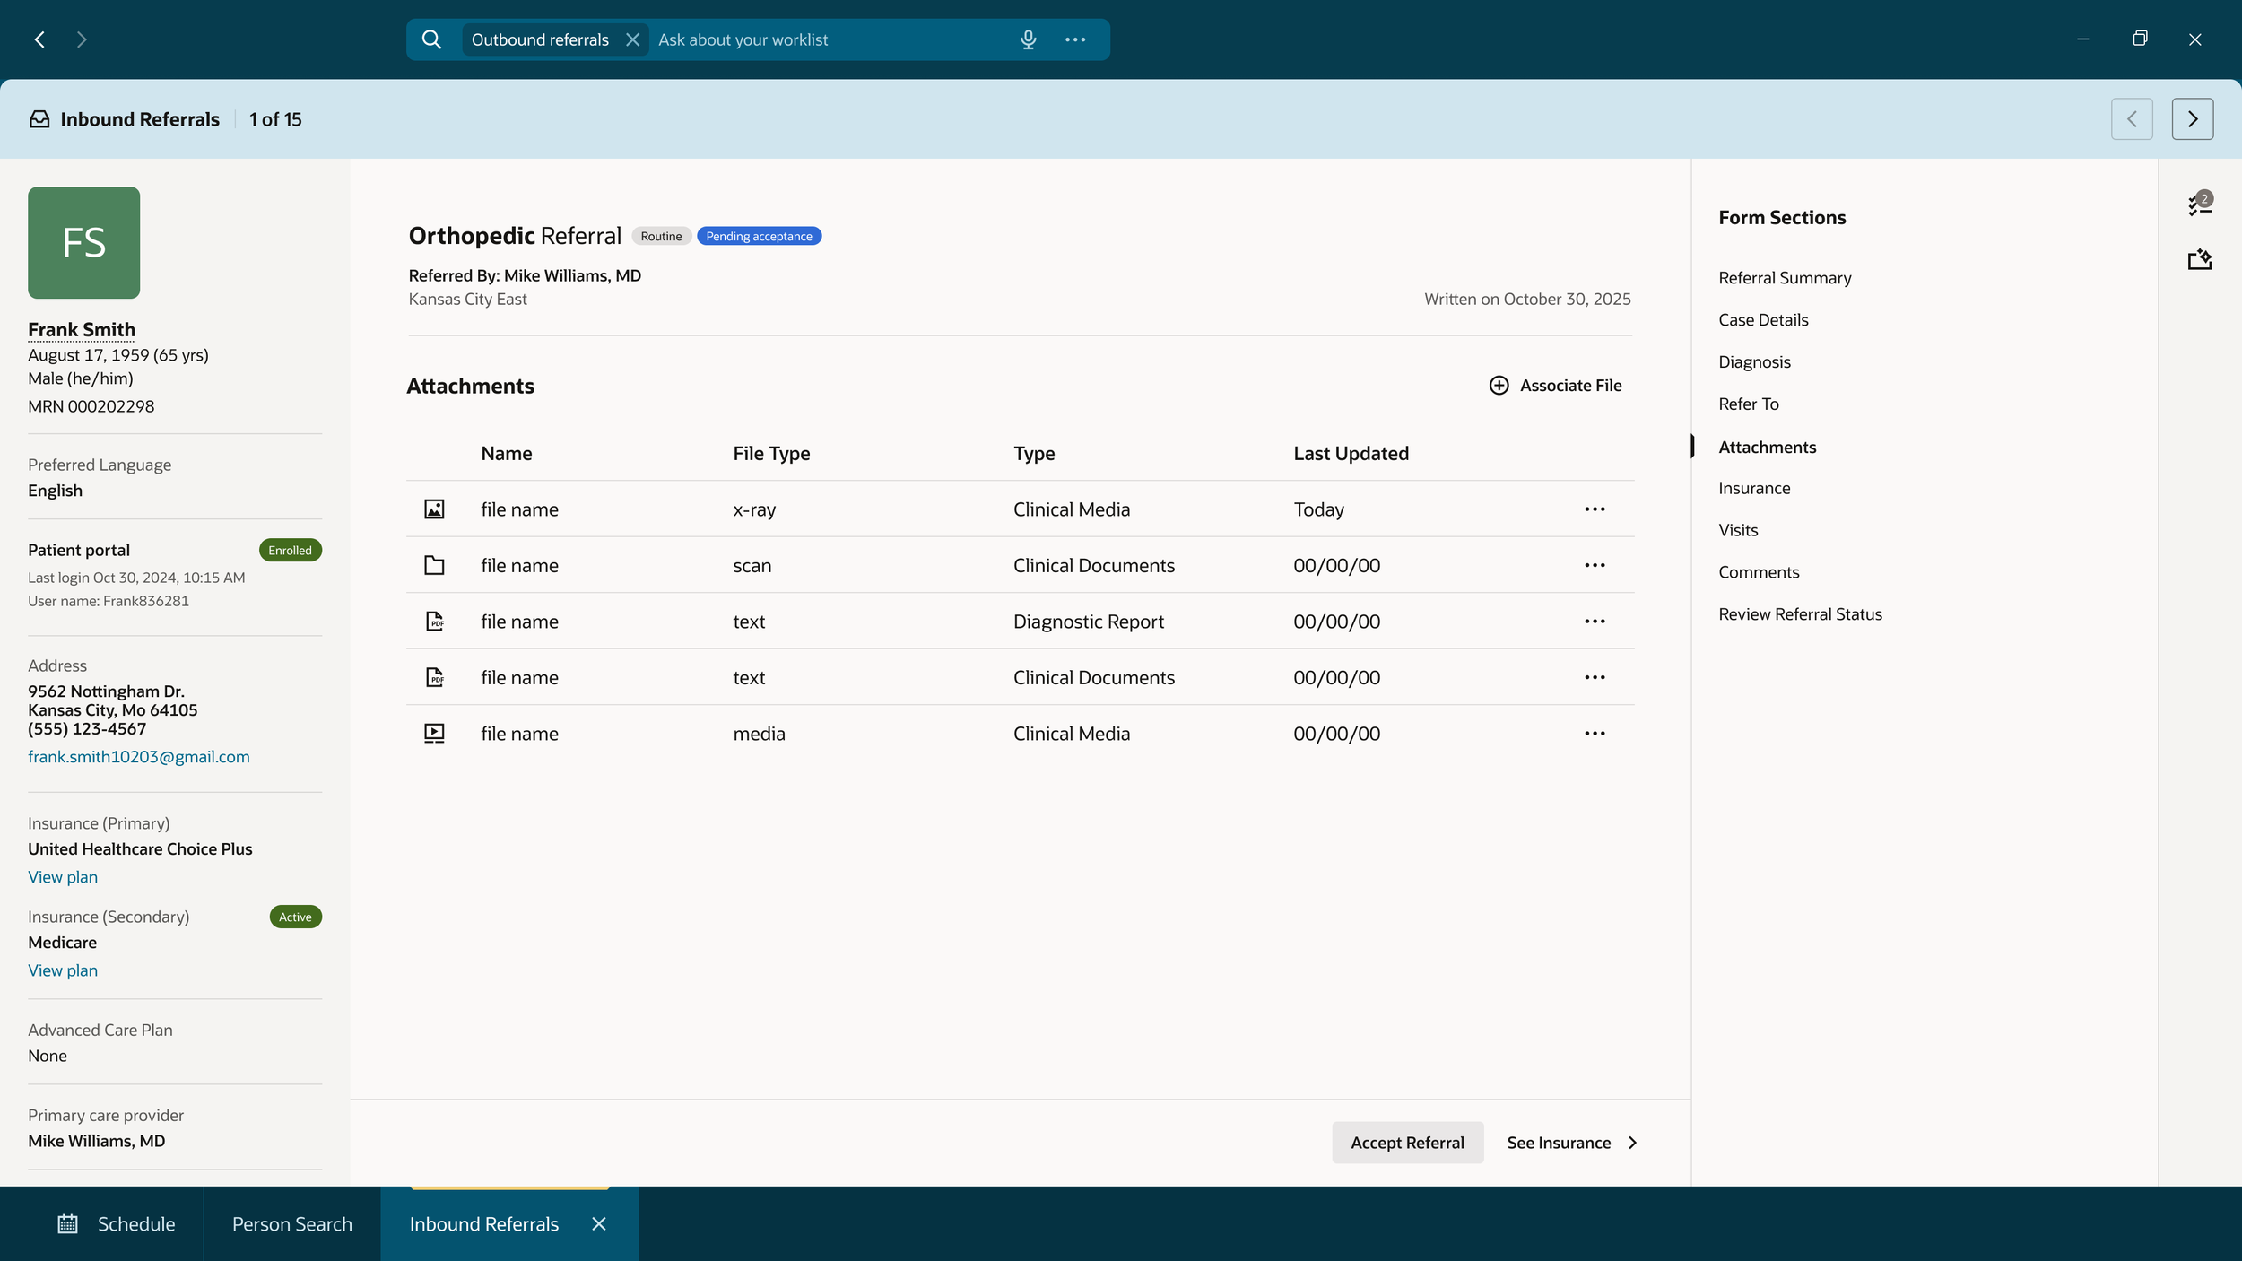Open the search bar ellipsis menu
The image size is (2242, 1261).
point(1075,39)
